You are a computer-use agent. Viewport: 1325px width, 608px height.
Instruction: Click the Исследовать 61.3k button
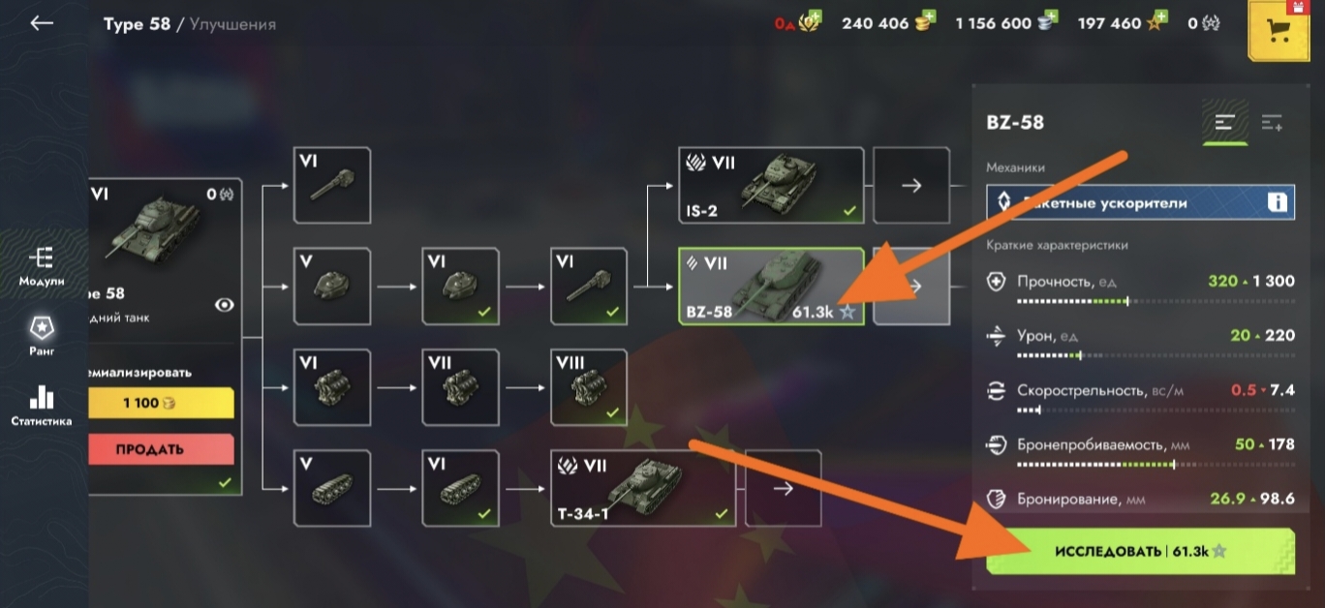point(1140,551)
